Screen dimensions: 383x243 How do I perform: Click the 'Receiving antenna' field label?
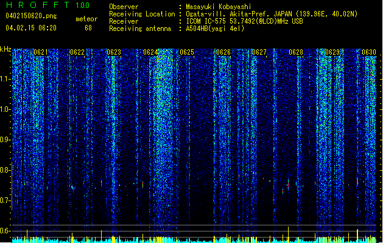(x=140, y=29)
